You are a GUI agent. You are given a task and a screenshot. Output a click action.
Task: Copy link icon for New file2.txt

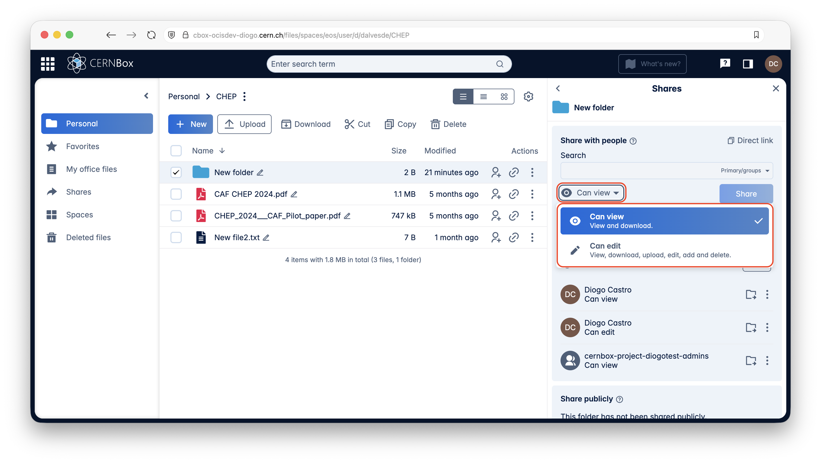point(514,237)
